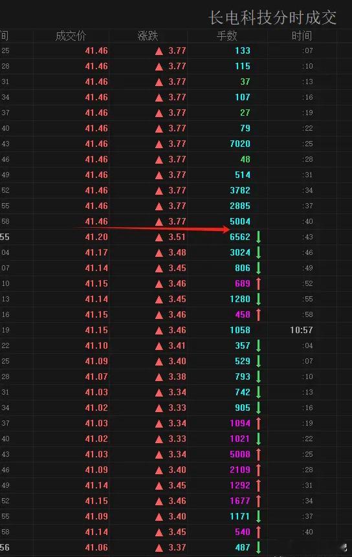Select the price cell 41.17
The width and height of the screenshot is (352, 557).
[96, 252]
